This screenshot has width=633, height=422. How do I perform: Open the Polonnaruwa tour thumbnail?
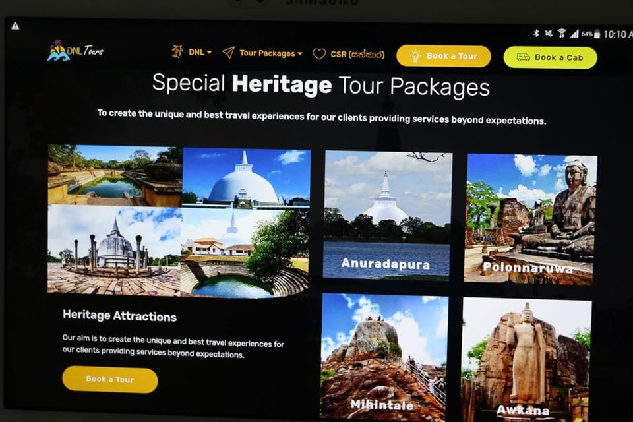coord(530,219)
